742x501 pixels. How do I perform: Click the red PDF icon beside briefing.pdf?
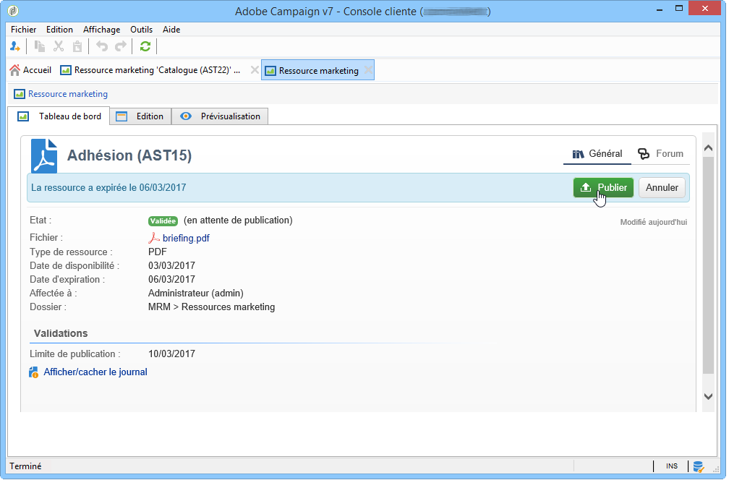(x=154, y=238)
